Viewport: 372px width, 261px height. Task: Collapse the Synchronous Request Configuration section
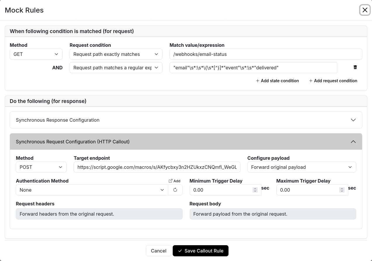353,142
